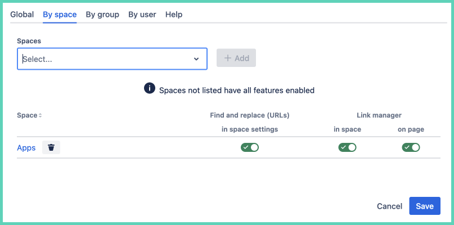
Task: Toggle Find and replace in space settings
Action: pos(250,147)
